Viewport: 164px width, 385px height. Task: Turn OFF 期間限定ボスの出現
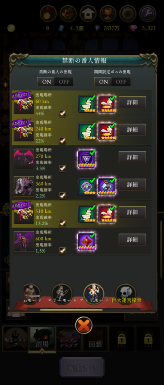click(x=121, y=82)
